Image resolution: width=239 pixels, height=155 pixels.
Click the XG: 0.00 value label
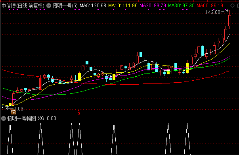47,118
